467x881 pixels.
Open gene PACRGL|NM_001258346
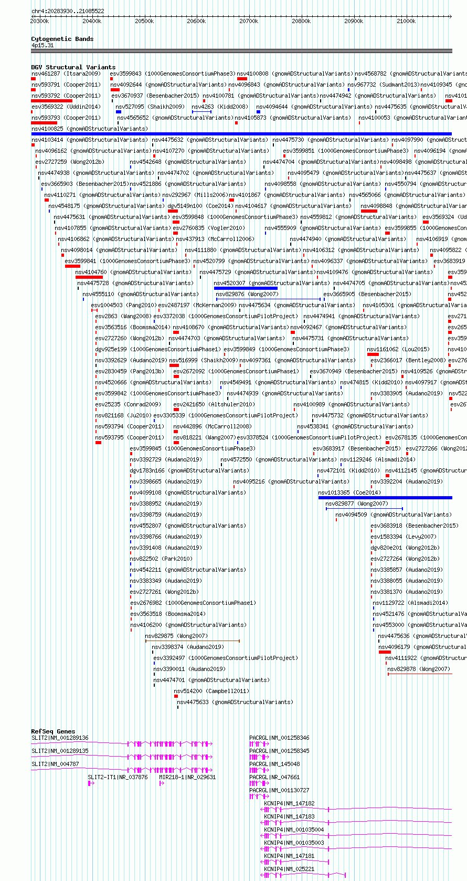click(x=279, y=738)
